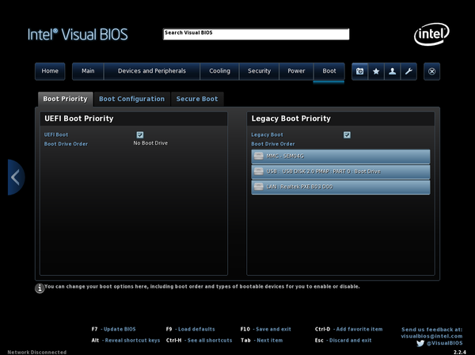Viewport: 475px width, 355px height.
Task: Click visualbios@intel.com feedback address
Action: (x=431, y=336)
